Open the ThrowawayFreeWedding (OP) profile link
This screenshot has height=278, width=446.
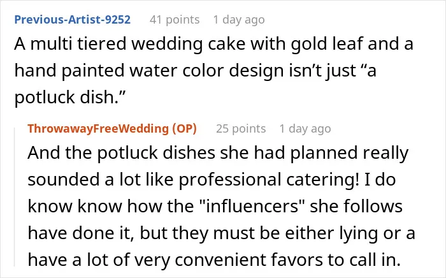[112, 129]
